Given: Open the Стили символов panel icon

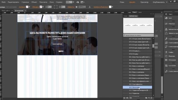Looking at the screenshot, I should (166, 71).
